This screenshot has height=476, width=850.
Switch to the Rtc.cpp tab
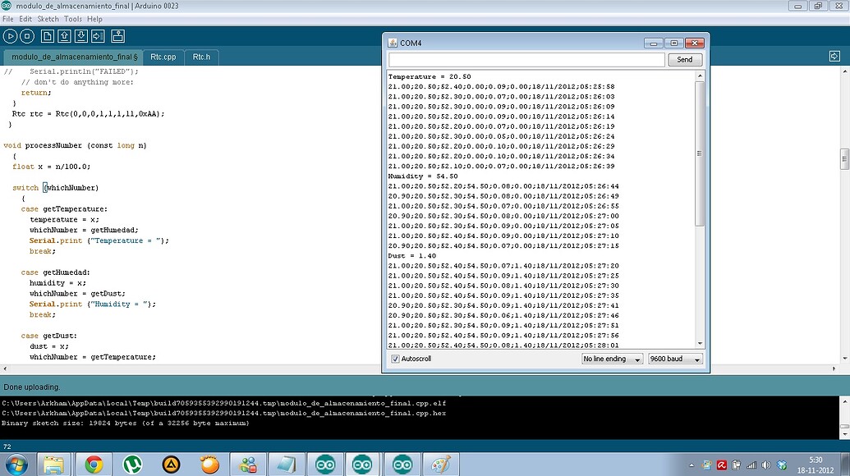point(163,57)
